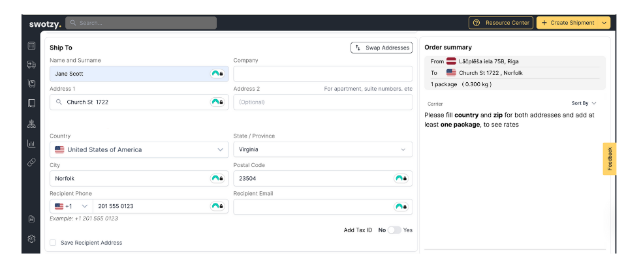
Task: Click the Address 2 optional field
Action: (322, 102)
